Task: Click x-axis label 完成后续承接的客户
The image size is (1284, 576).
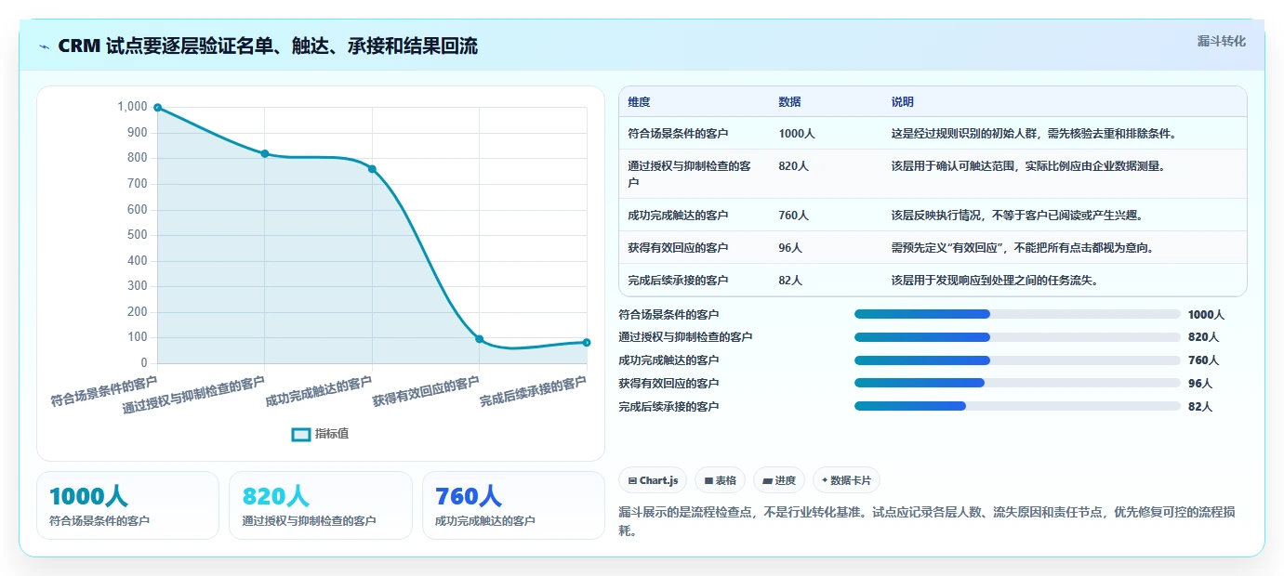Action: [534, 392]
